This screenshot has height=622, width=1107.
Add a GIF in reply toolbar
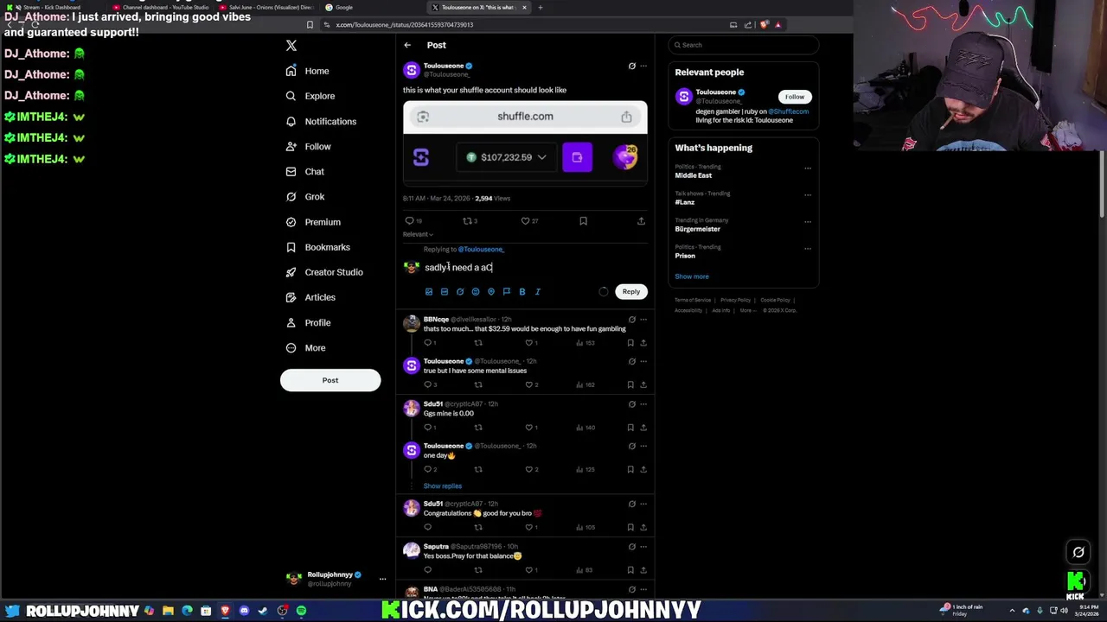[445, 292]
